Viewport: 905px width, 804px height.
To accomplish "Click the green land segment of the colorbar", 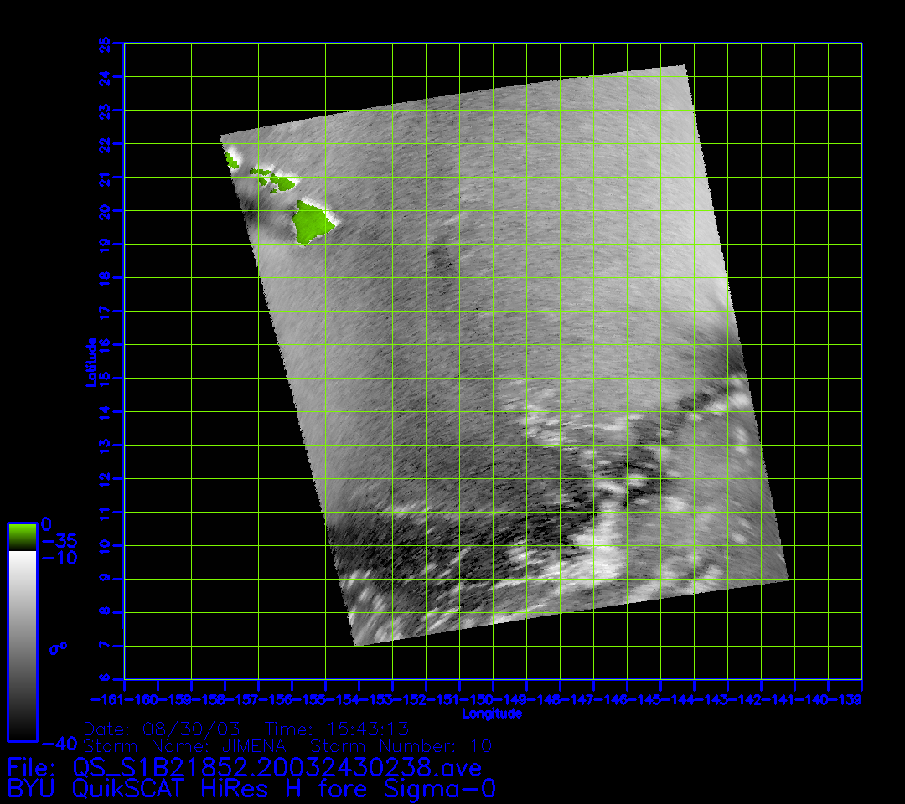I will (x=22, y=537).
